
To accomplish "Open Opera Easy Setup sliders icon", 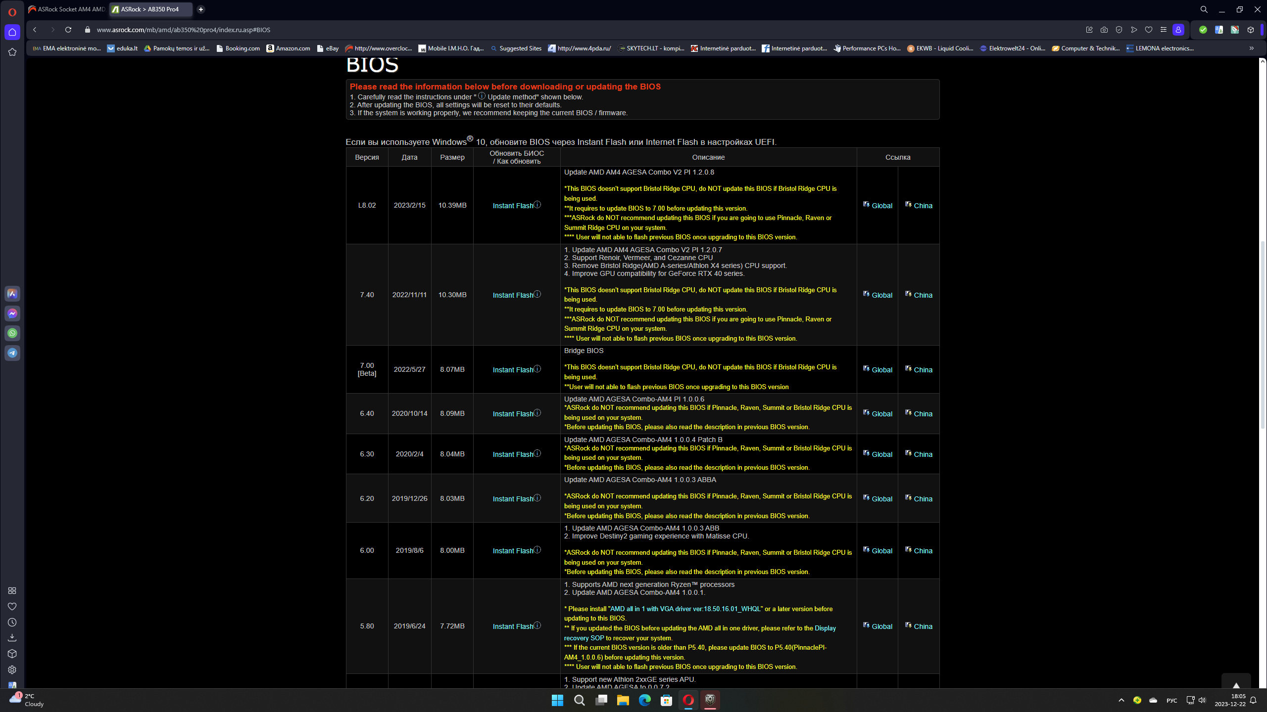I will pyautogui.click(x=1164, y=30).
